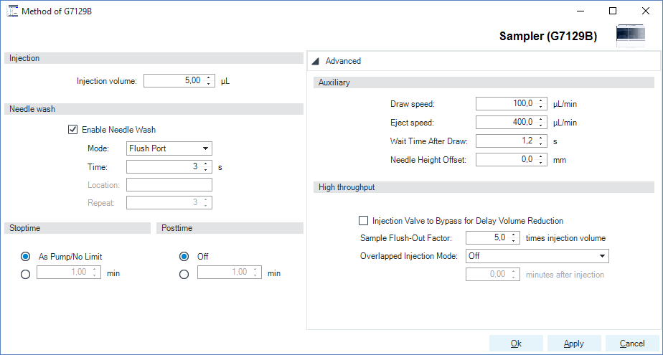Viewport: 663px width, 355px height.
Task: Decrease Sample Flush-Out Factor value
Action: (513, 240)
